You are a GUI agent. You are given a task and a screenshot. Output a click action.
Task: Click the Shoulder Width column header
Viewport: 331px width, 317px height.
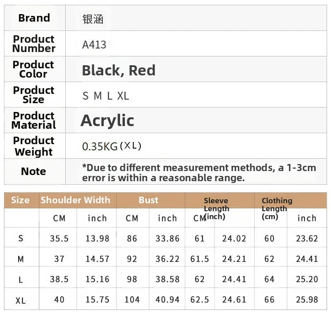(x=75, y=200)
